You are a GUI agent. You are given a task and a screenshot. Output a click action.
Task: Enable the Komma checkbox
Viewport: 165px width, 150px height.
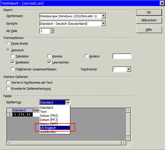tap(49, 56)
